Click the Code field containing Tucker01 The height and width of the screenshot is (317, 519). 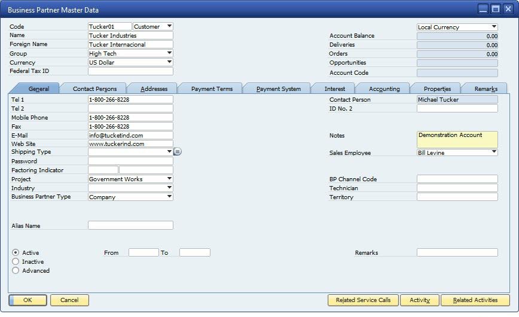click(110, 26)
